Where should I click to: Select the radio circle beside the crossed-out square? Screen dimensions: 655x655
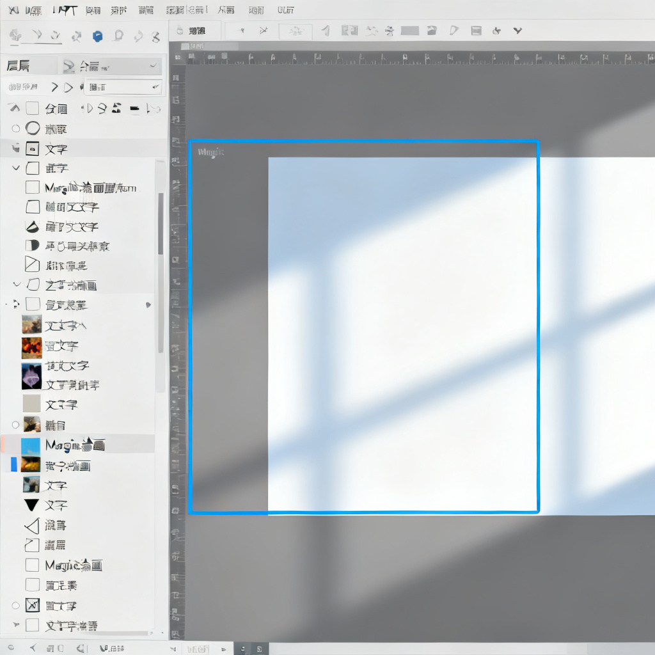15,605
